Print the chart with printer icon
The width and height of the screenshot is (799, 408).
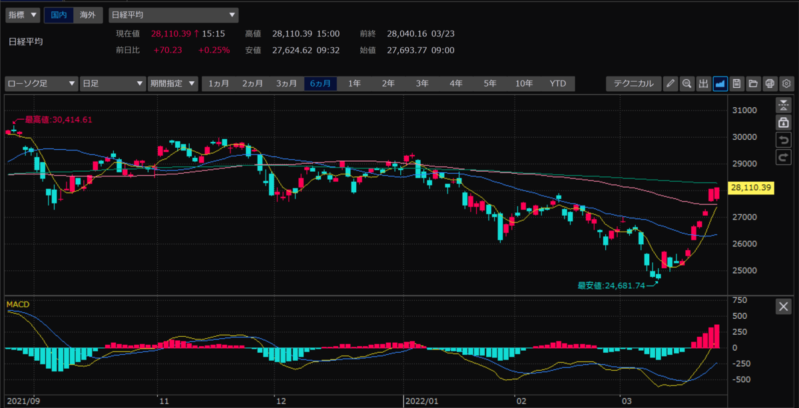(770, 84)
